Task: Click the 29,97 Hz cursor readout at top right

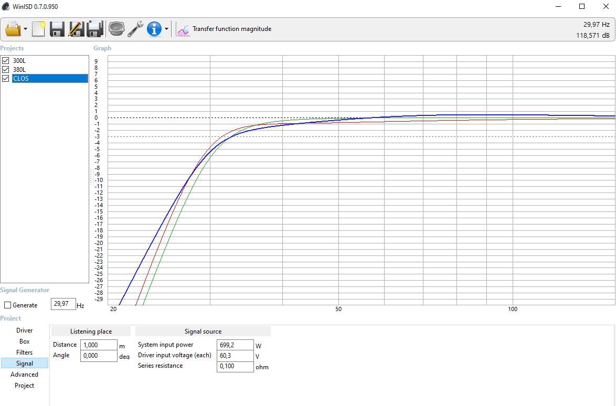Action: coord(597,24)
